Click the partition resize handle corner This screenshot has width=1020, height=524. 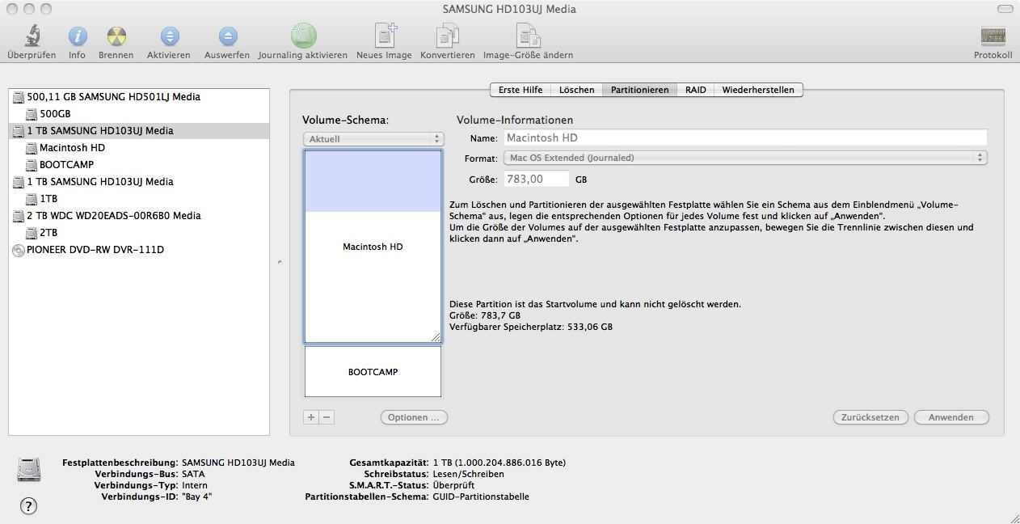[x=436, y=337]
